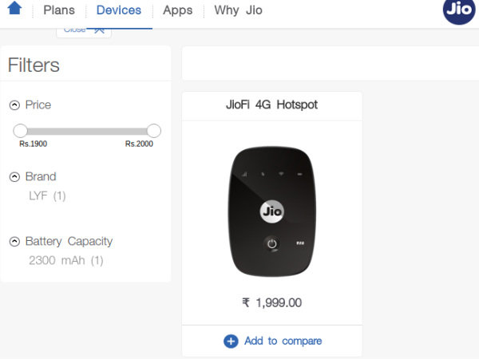479x359 pixels.
Task: Click the ₹ 1,999.00 price text
Action: click(x=271, y=302)
